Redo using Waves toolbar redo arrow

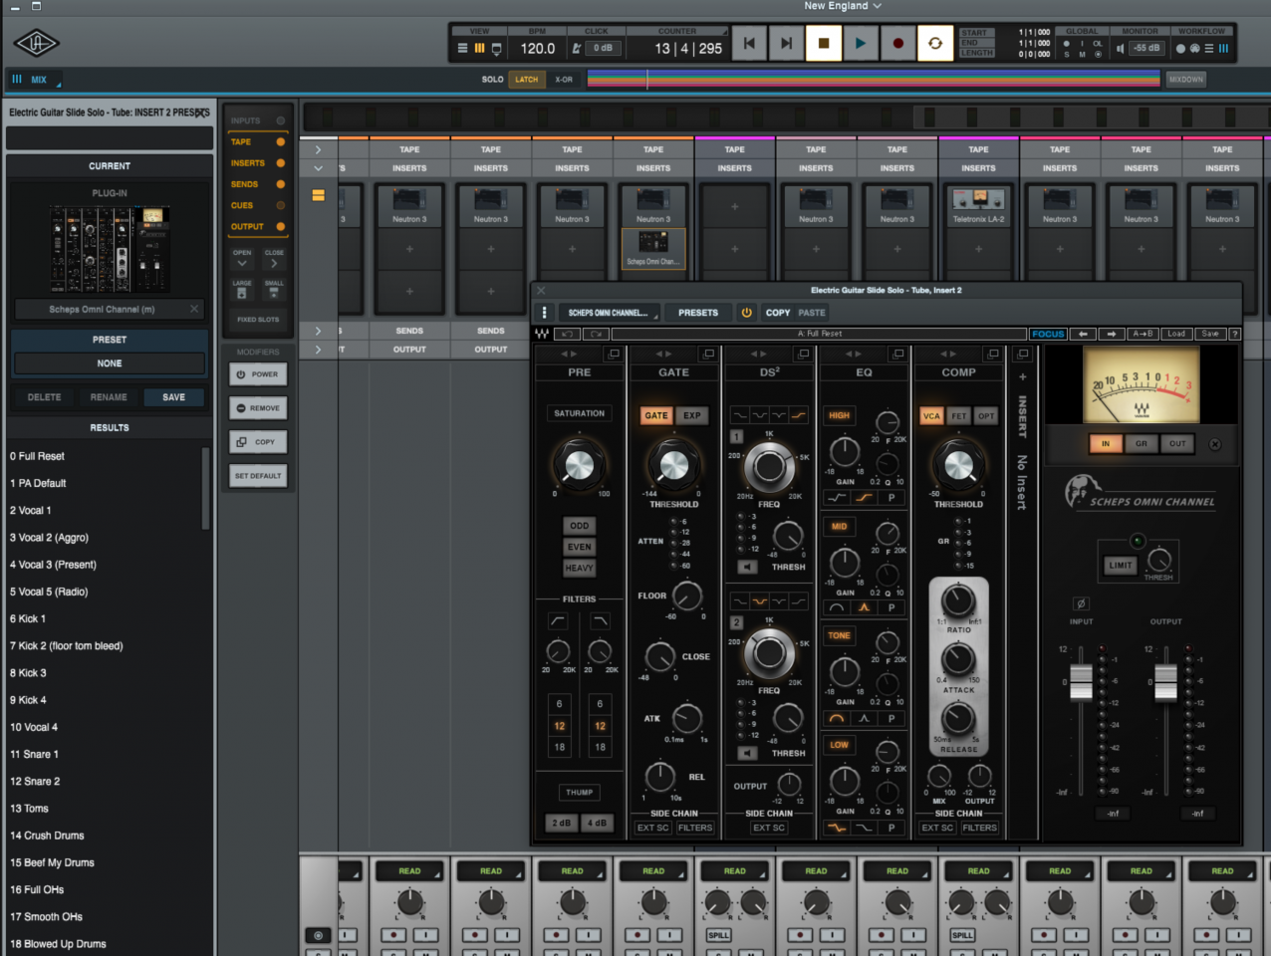(596, 334)
